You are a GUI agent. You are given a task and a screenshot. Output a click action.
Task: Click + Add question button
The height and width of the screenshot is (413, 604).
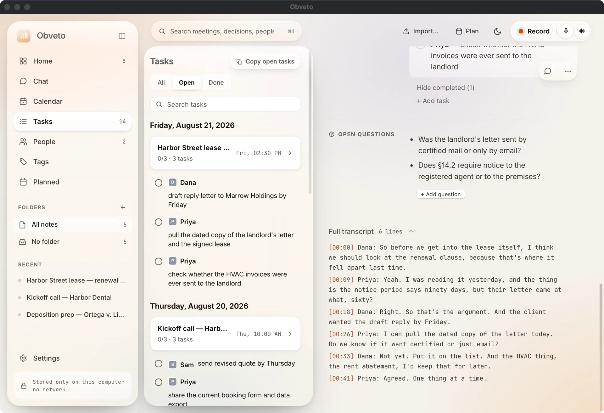tap(440, 194)
